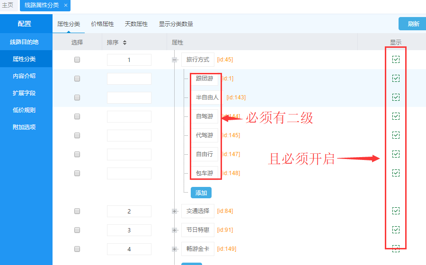426x265 pixels.
Task: Click the 排序 sort arrows icon
Action: (x=124, y=43)
